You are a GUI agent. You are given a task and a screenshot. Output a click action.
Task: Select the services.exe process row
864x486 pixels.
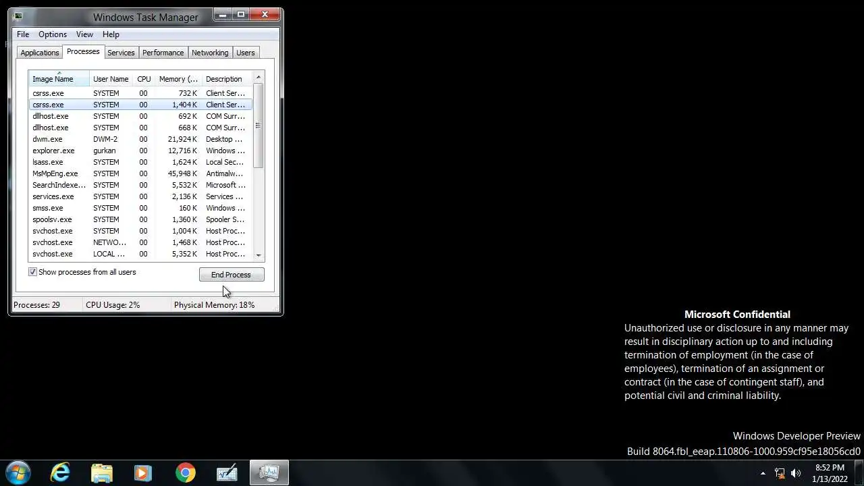coord(140,196)
